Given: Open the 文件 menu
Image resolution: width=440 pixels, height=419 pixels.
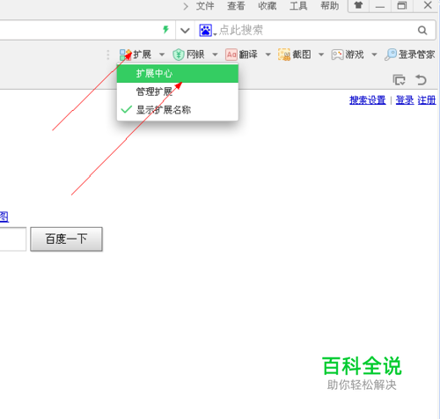Looking at the screenshot, I should 205,6.
